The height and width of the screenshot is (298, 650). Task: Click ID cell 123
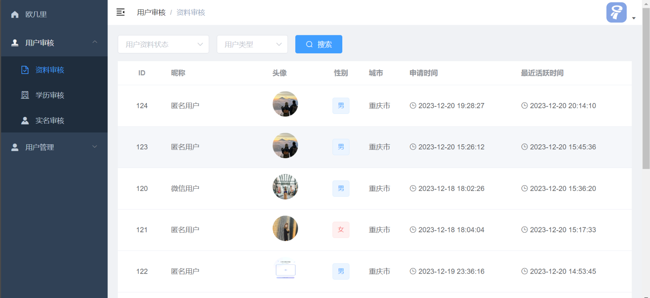coord(142,147)
